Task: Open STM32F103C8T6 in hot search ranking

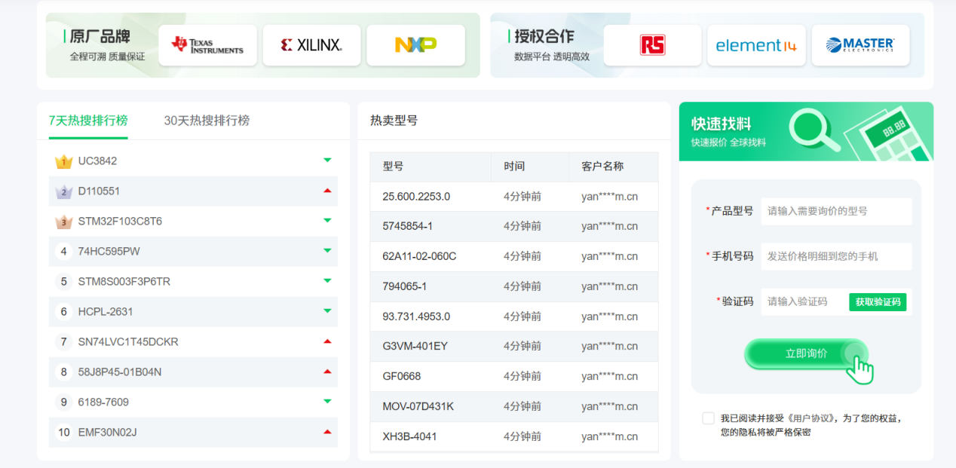Action: coord(120,222)
